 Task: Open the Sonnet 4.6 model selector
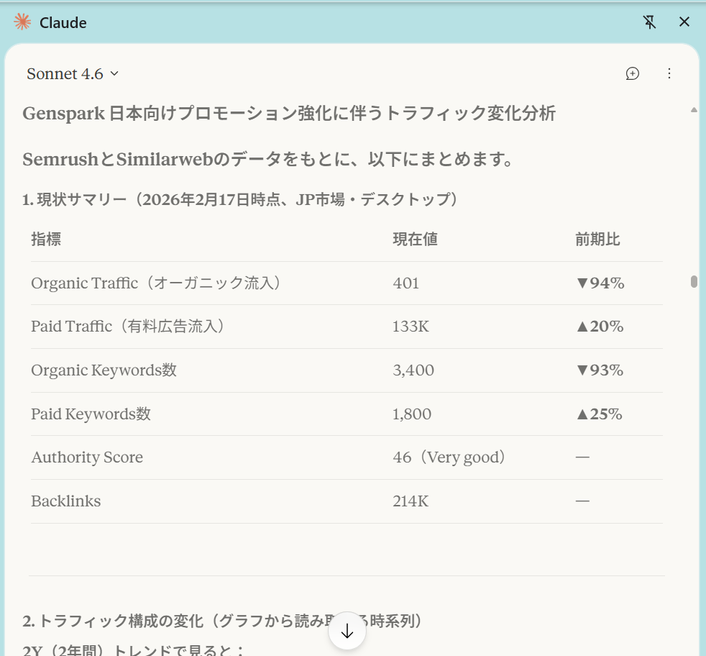click(73, 73)
